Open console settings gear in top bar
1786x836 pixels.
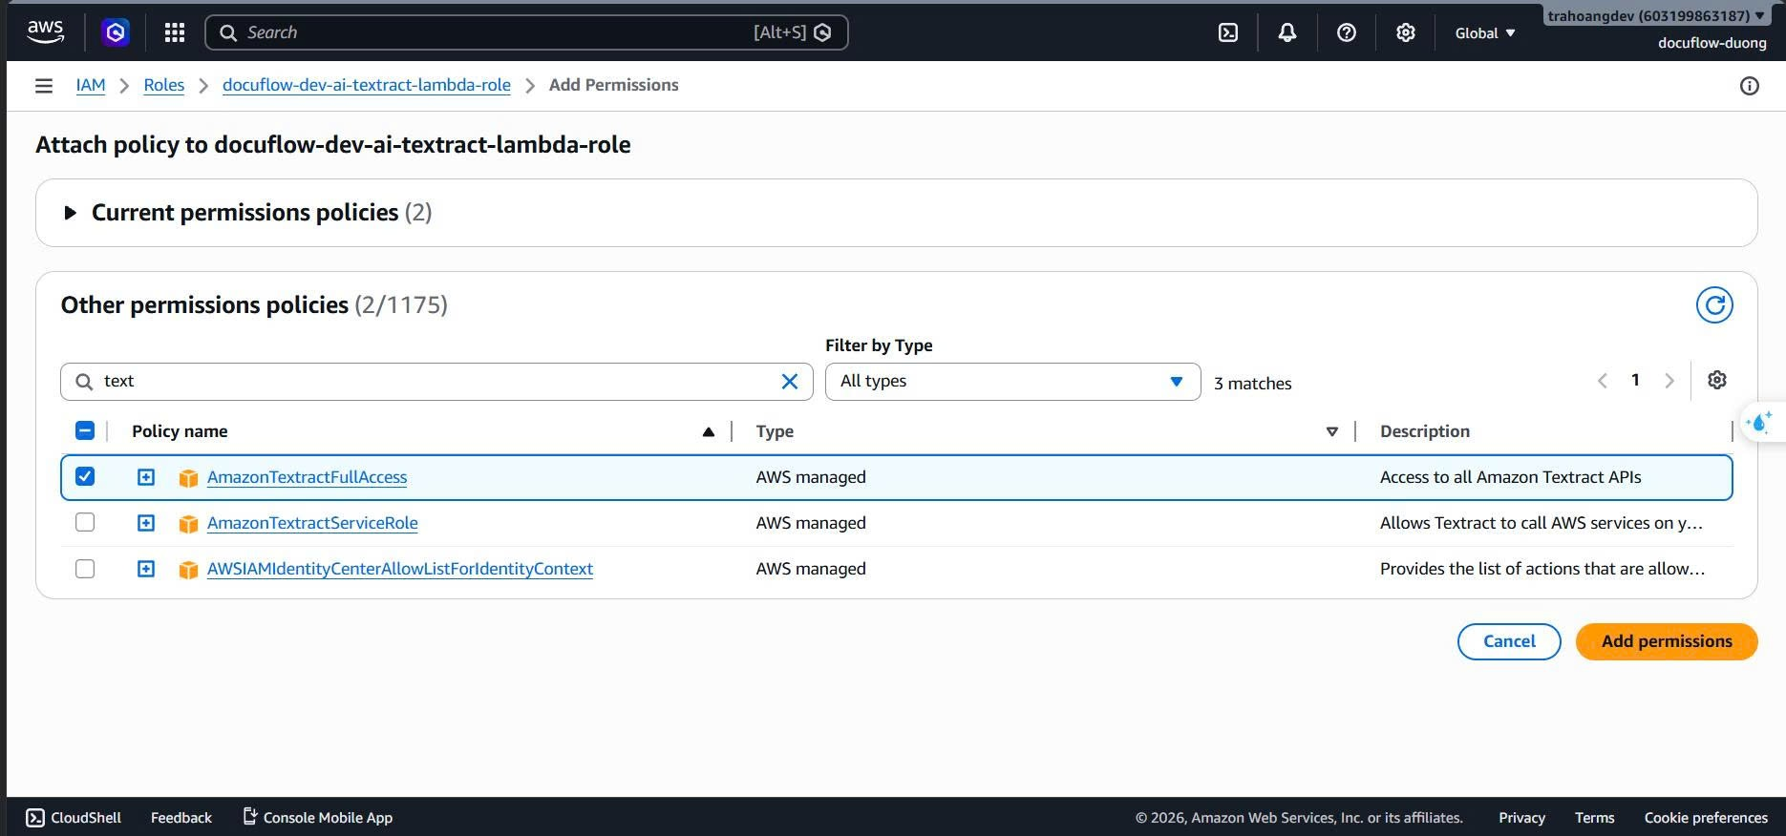coord(1406,32)
